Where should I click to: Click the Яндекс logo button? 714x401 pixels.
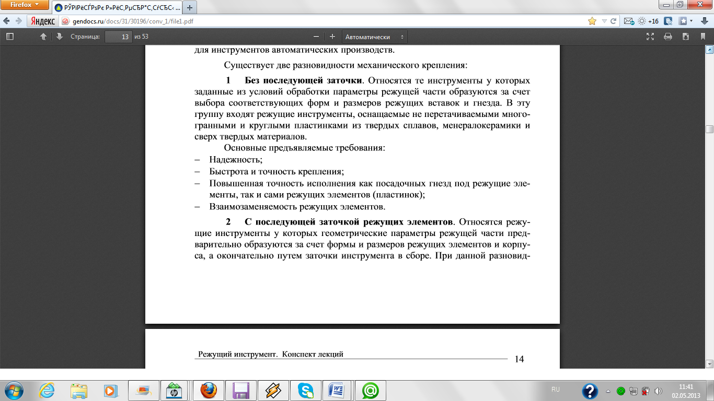[x=42, y=21]
